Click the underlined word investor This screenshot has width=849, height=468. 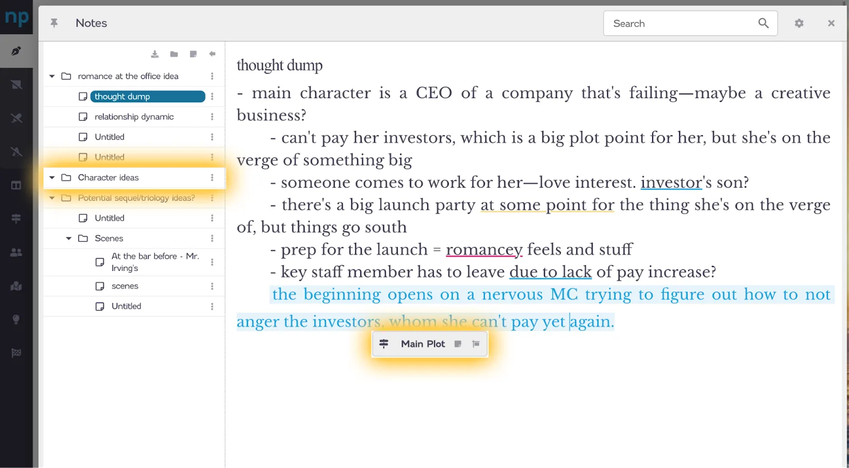671,182
